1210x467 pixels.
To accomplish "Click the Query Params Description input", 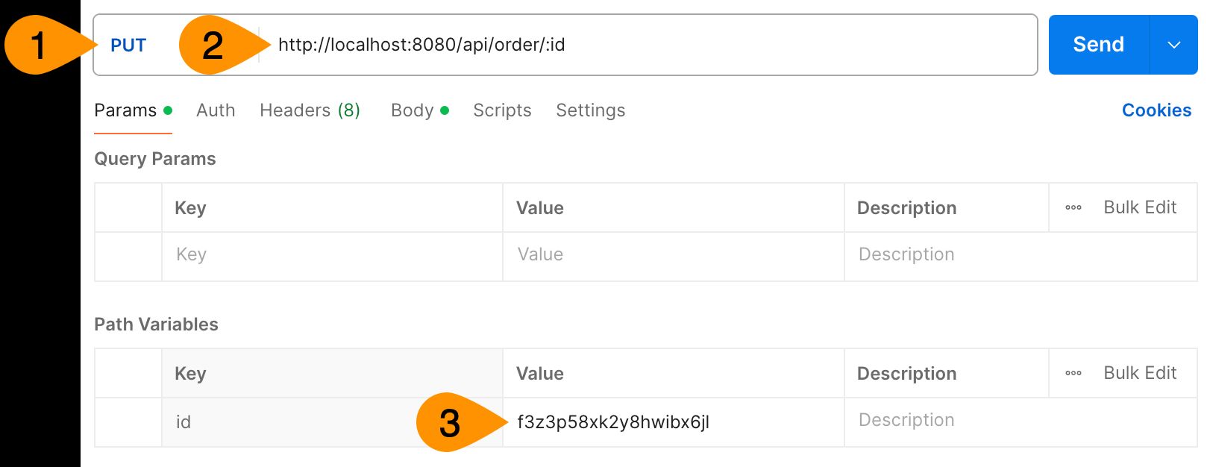I will (1021, 256).
